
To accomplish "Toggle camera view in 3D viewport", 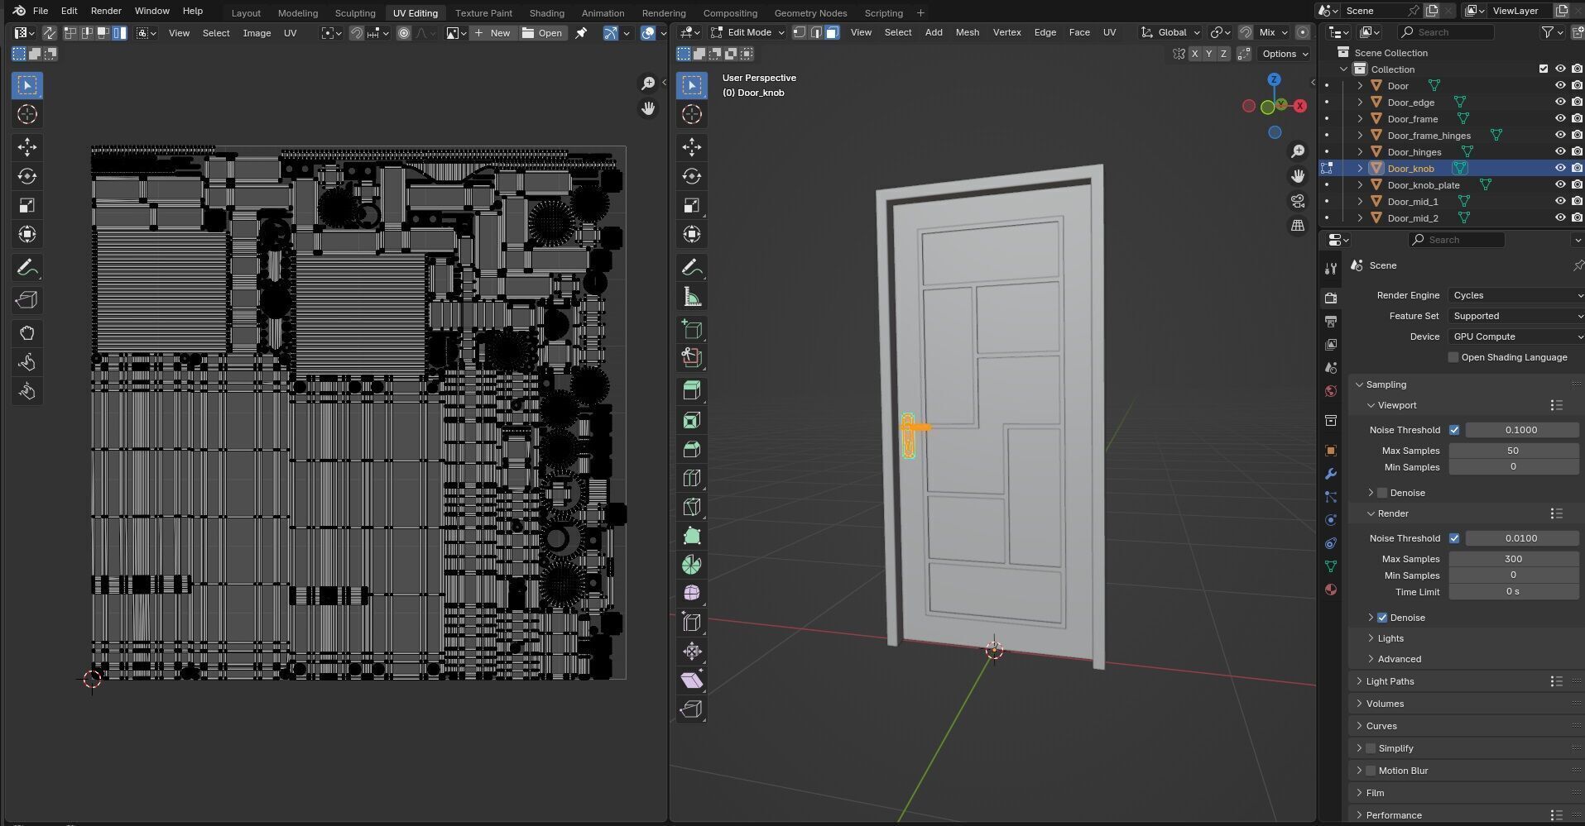I will (1298, 201).
